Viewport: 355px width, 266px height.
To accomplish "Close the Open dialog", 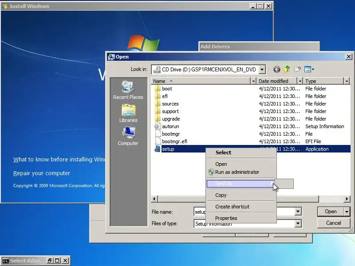I will [349, 57].
